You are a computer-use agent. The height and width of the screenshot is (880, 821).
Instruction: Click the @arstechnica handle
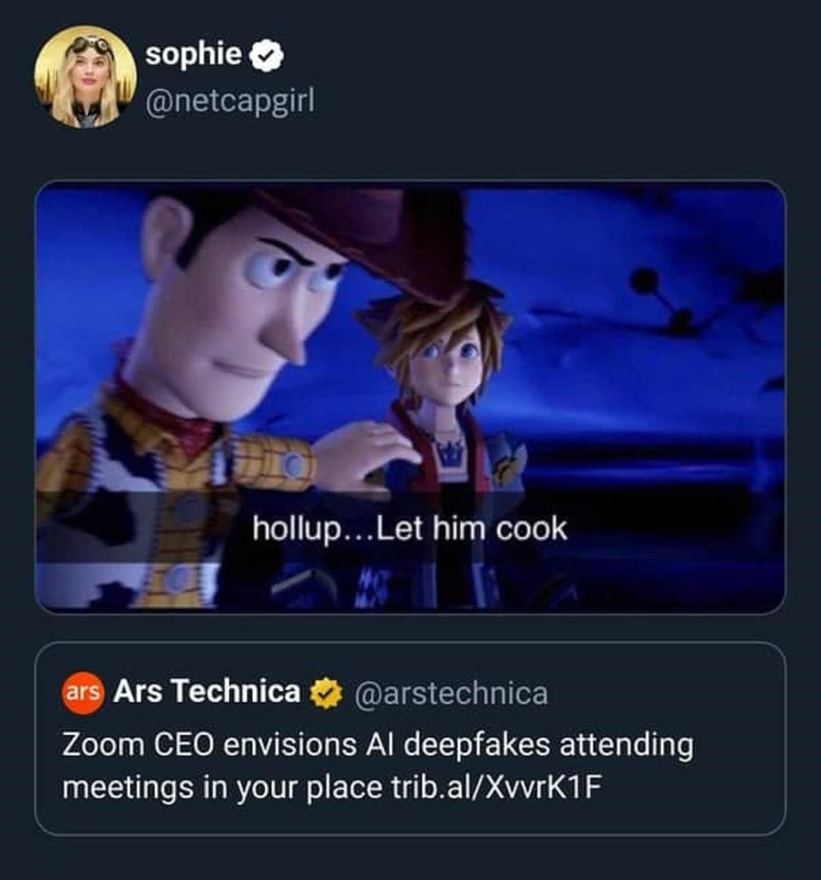coord(452,695)
